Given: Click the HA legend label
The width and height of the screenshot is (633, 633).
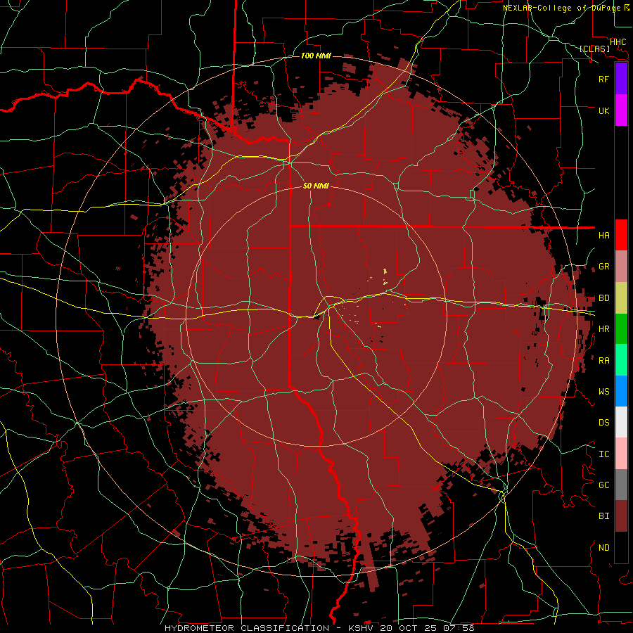Looking at the screenshot, I should click(x=603, y=235).
